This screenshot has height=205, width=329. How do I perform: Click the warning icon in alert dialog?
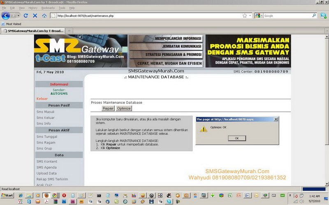(x=203, y=129)
